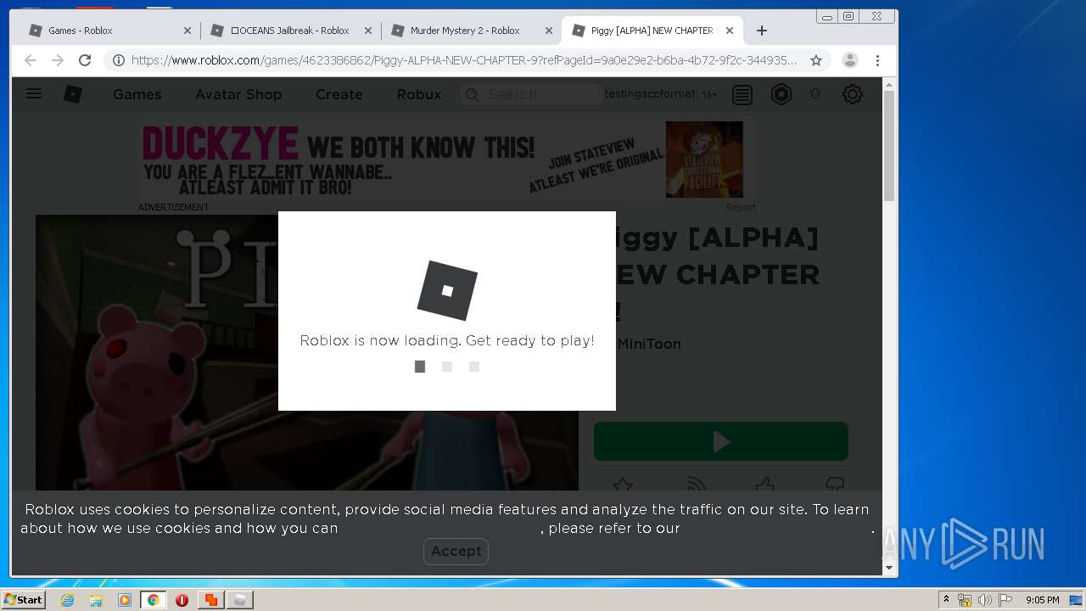Open MiniToon creator profile
Image resolution: width=1086 pixels, height=611 pixels.
(649, 344)
